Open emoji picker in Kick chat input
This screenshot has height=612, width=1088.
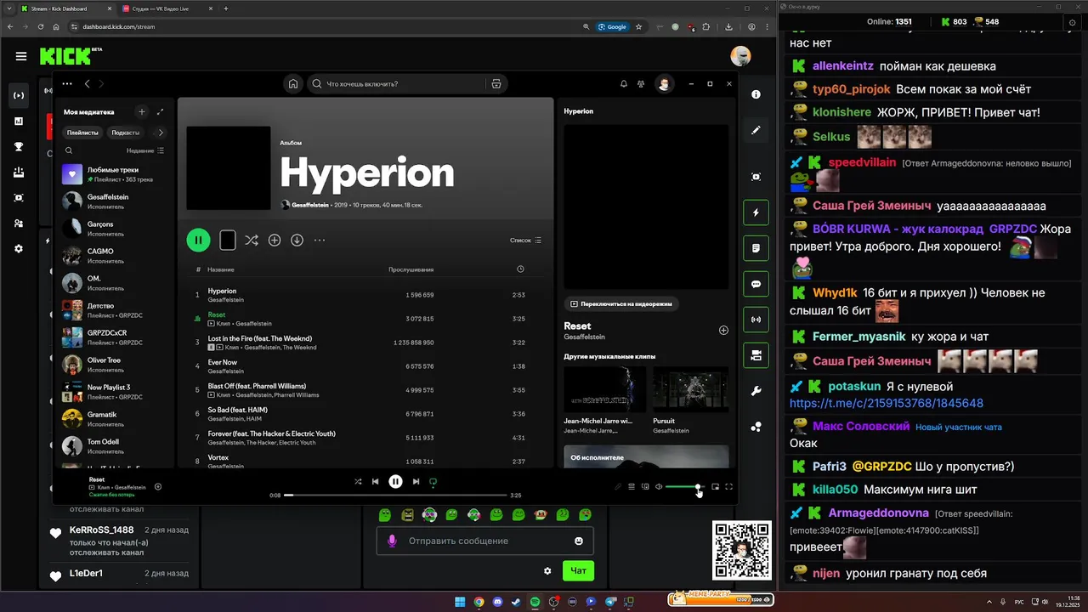[579, 541]
